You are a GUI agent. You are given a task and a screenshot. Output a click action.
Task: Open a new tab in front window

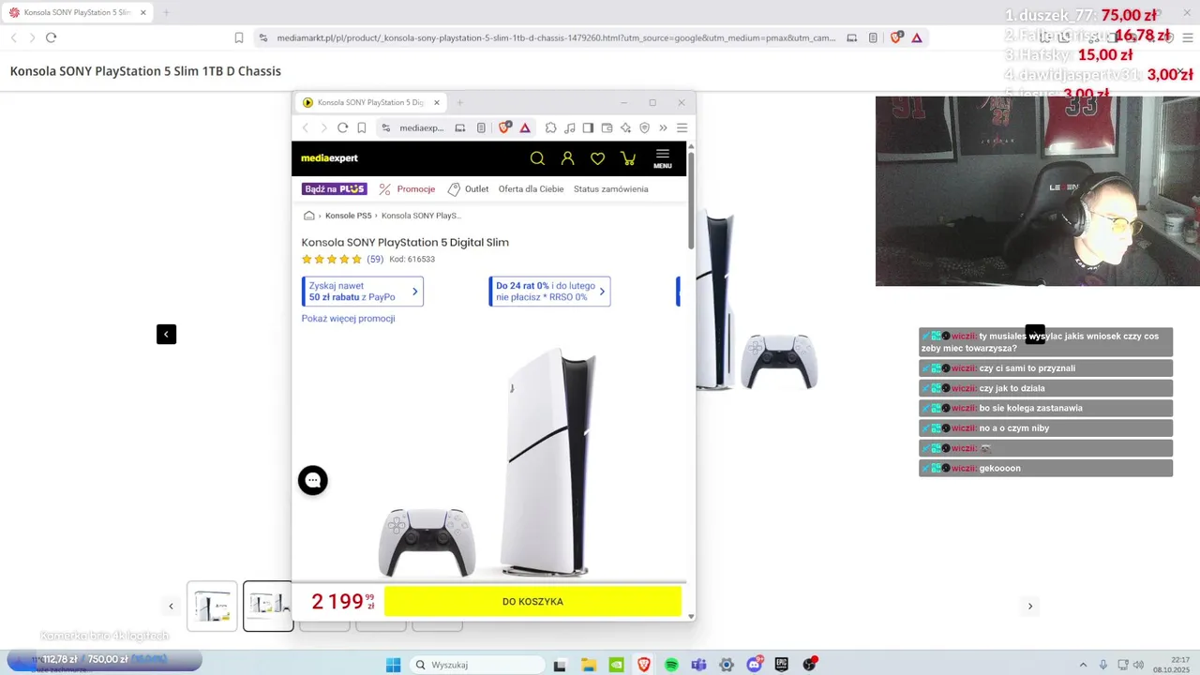point(459,102)
